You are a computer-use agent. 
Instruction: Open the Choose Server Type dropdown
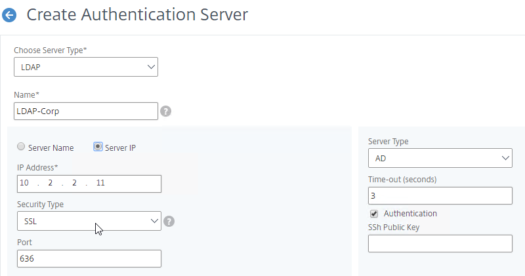(86, 67)
